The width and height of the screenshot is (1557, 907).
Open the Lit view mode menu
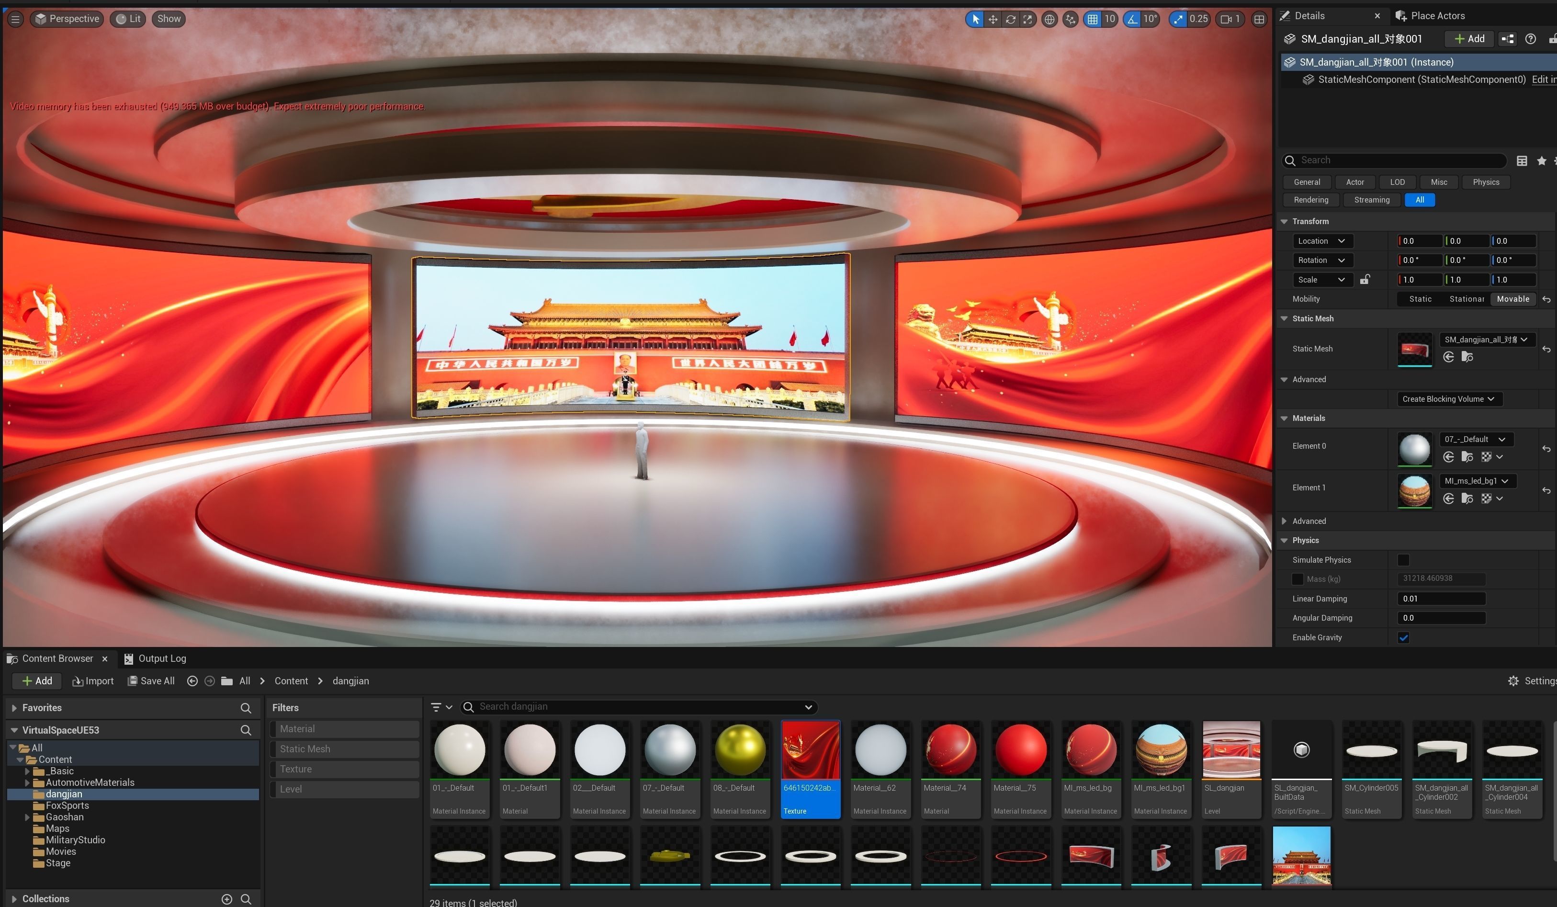coord(128,19)
